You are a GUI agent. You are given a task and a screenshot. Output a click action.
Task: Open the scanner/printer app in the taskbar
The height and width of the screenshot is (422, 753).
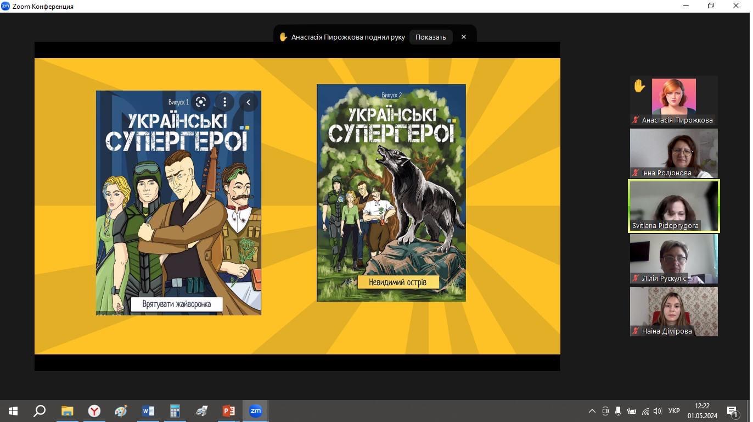(201, 411)
